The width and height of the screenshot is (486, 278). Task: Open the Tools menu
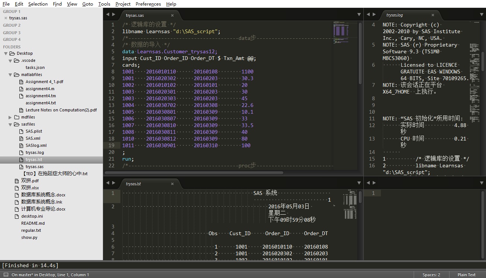click(104, 4)
